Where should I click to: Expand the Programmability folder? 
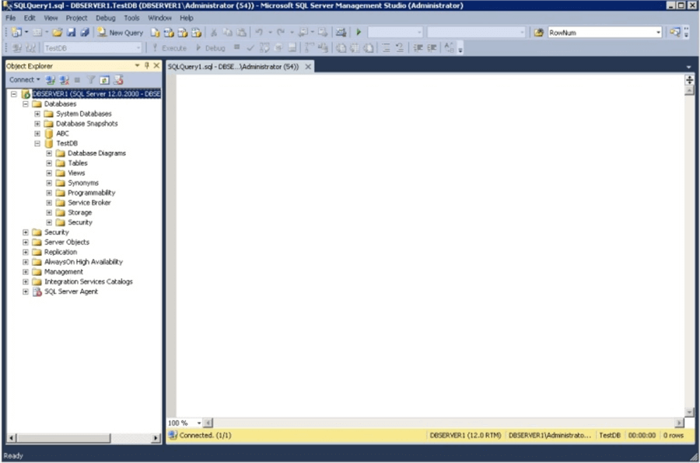[49, 193]
